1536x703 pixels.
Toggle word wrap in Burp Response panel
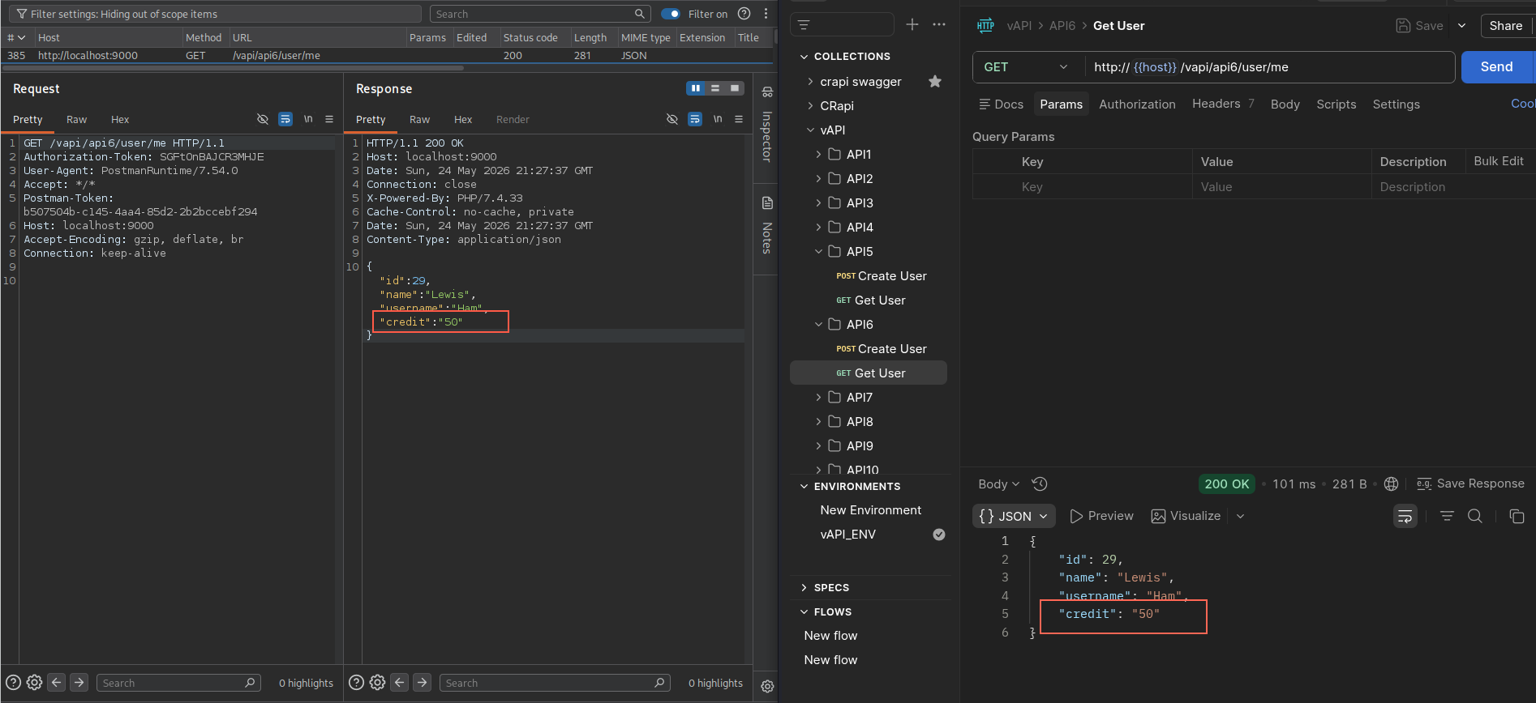pos(695,119)
